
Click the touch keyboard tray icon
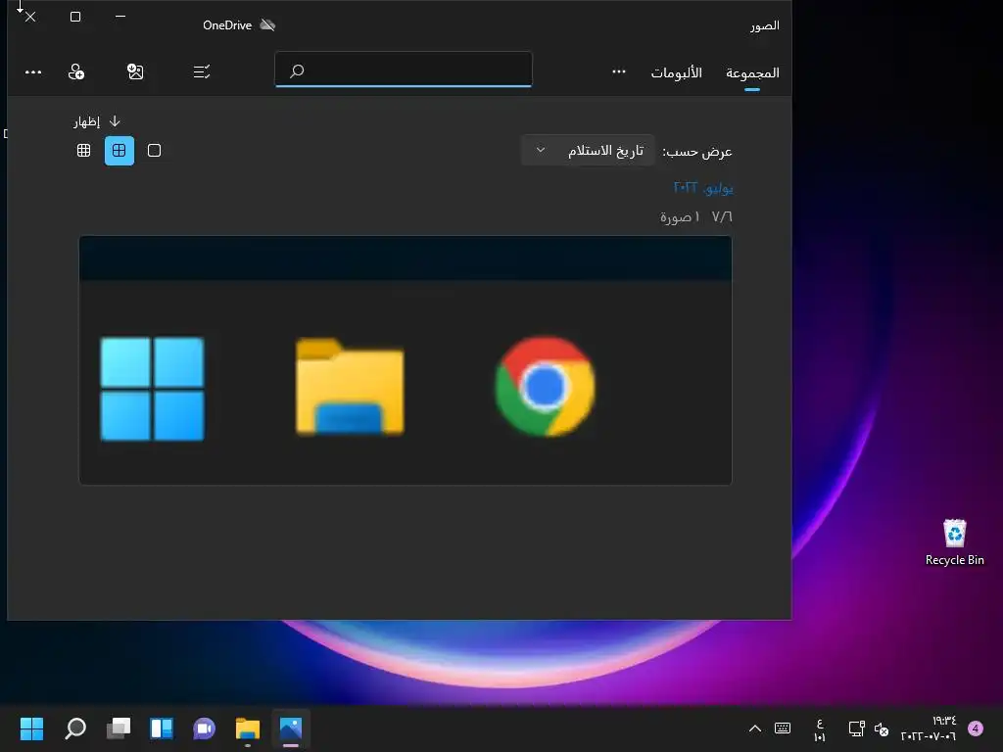coord(783,728)
